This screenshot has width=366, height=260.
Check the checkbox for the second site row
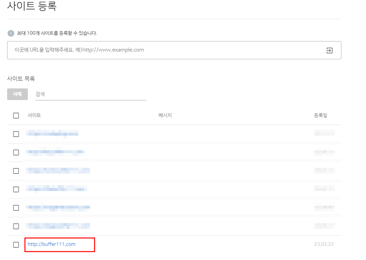[x=16, y=152]
